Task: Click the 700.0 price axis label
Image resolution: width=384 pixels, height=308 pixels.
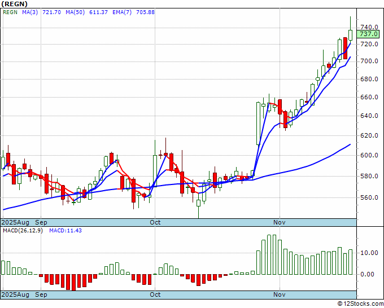Action: tap(369, 61)
